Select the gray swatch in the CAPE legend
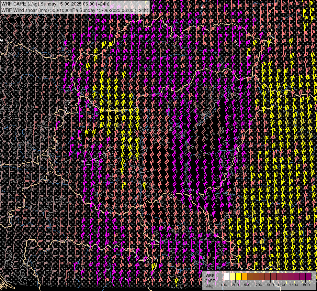This screenshot has width=317, height=291. coord(221,277)
